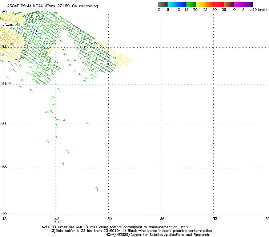Click the '-70' latitude axis label
Screen dimensions: 269x237
(x=3, y=214)
